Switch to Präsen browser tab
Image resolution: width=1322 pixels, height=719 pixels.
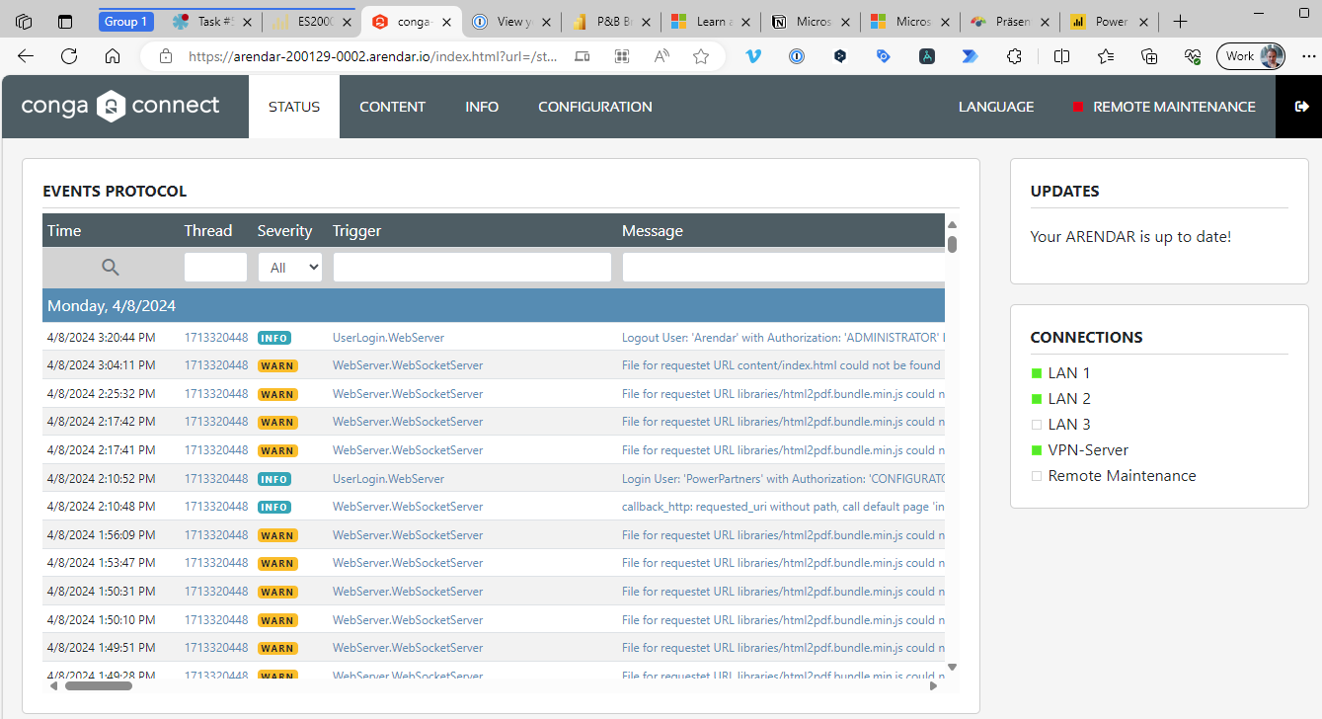coord(1009,22)
